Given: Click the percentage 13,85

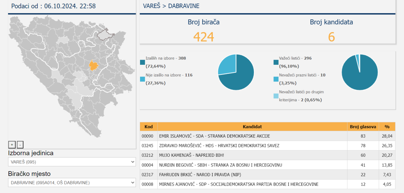Looking at the screenshot, I should pyautogui.click(x=387, y=165).
